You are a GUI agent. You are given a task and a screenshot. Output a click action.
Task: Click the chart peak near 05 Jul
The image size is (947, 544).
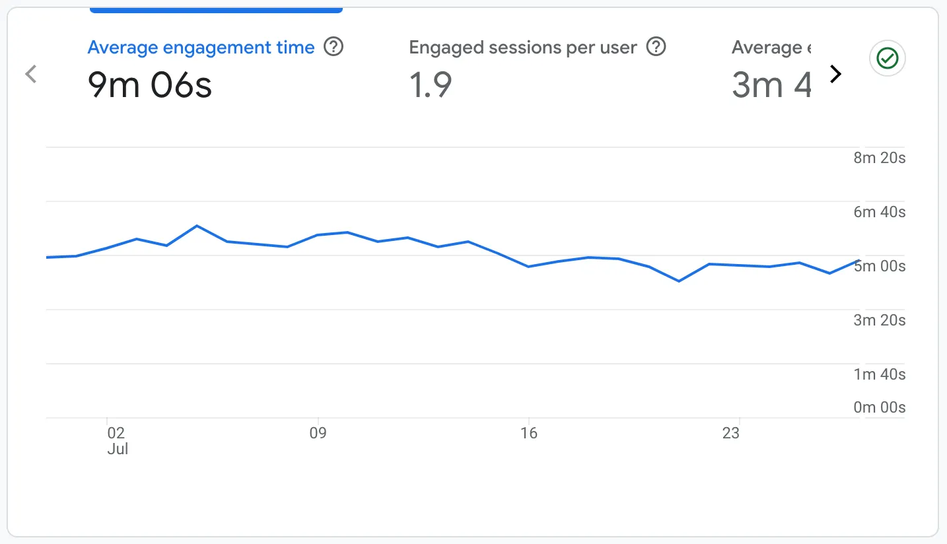pos(197,226)
